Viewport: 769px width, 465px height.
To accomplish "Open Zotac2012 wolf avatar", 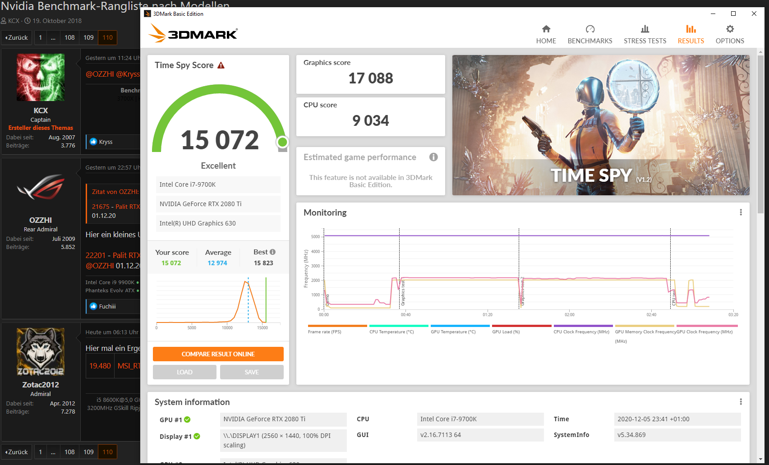I will (x=41, y=352).
